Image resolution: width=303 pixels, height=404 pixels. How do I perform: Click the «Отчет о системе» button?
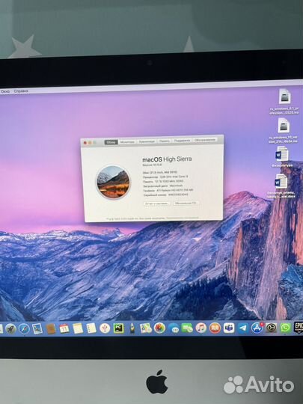[156, 203]
